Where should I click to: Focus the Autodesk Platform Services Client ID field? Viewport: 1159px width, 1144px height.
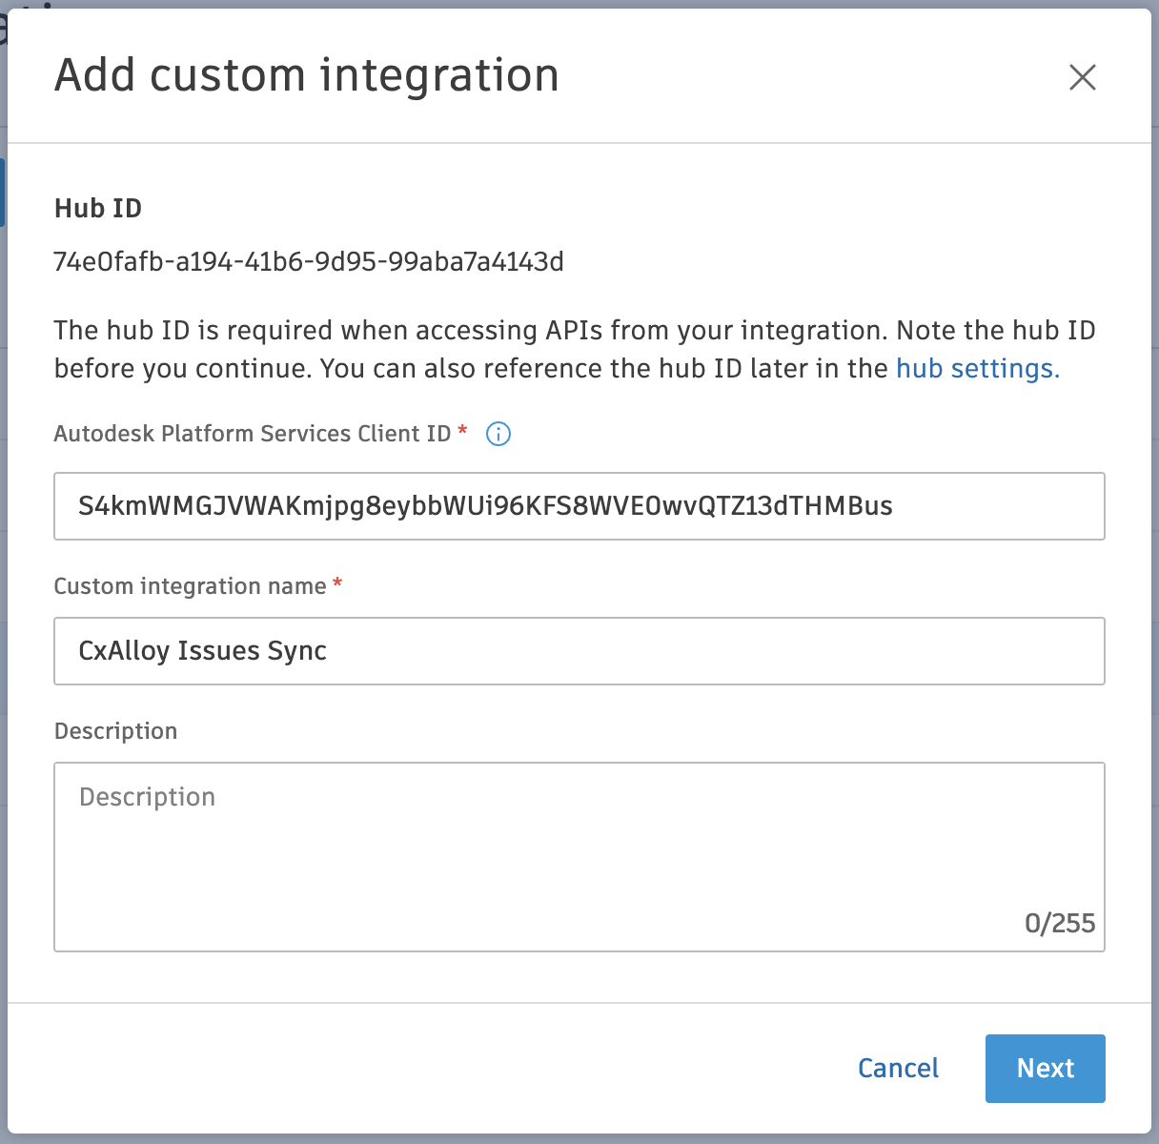point(579,506)
